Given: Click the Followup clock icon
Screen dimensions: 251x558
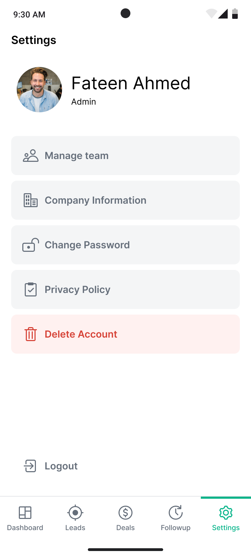Looking at the screenshot, I should click(176, 513).
